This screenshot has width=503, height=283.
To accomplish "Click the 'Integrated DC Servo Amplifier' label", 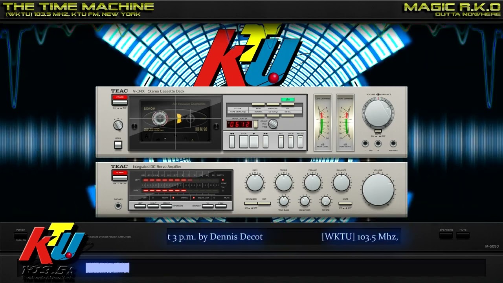I will click(157, 167).
